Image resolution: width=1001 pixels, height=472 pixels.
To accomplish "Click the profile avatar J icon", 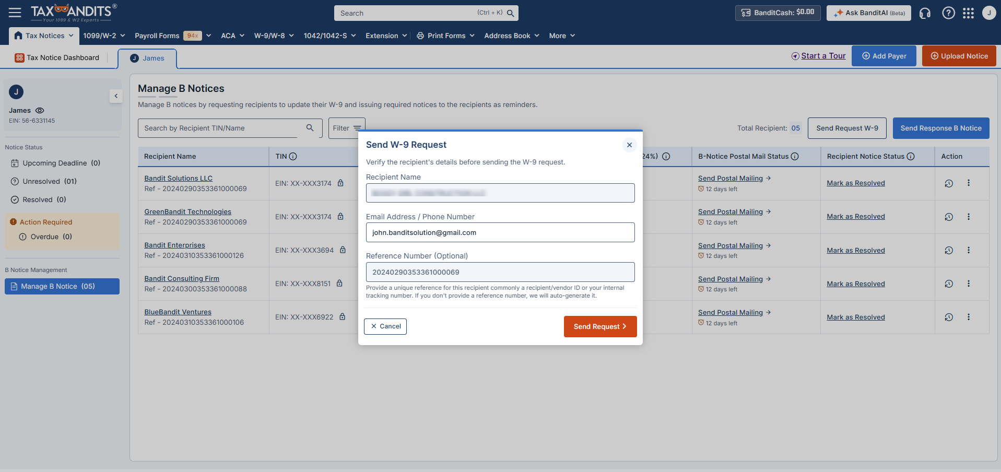I will (989, 13).
